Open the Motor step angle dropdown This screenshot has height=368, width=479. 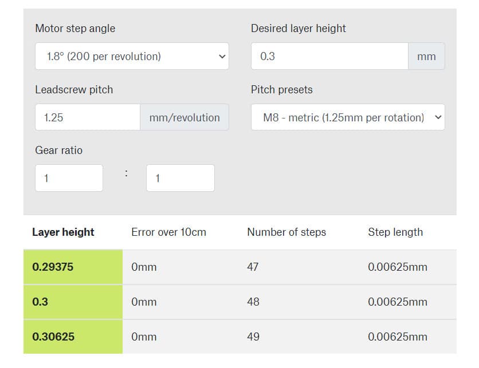pos(132,56)
